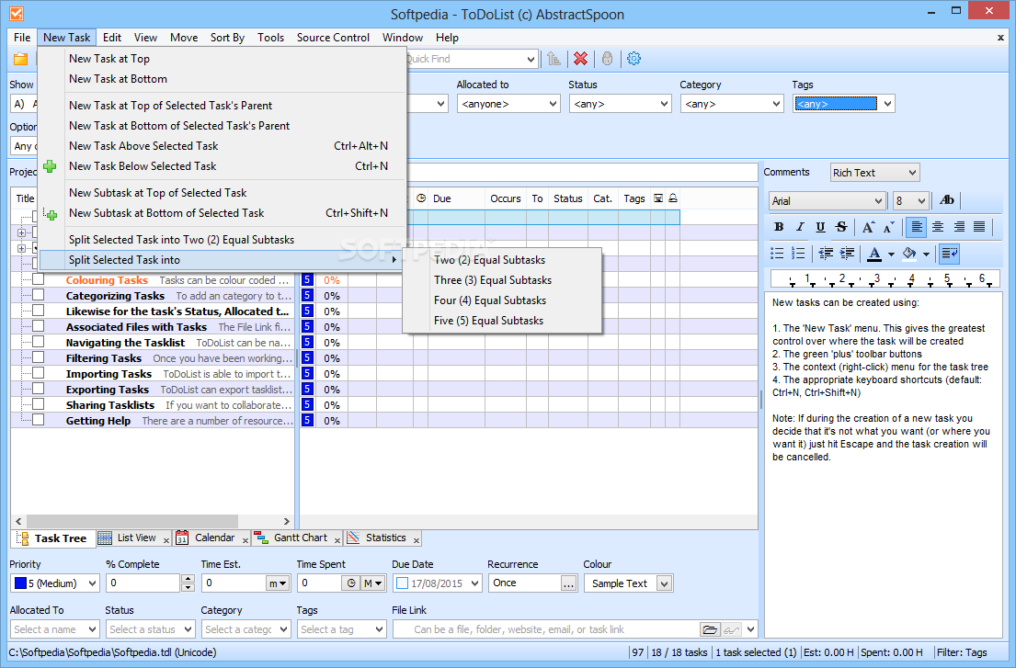The image size is (1016, 668).
Task: Tick the Filtering Tasks checkbox
Action: point(39,357)
